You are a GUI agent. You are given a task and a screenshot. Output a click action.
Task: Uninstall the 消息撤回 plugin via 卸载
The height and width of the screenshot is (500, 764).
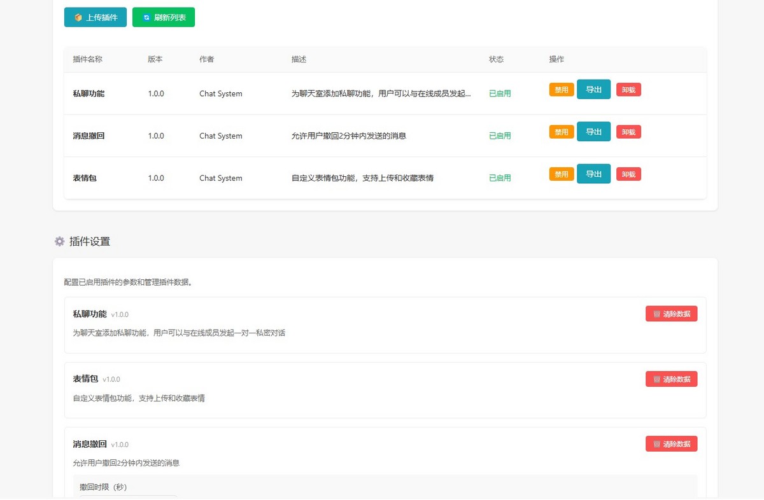(628, 132)
